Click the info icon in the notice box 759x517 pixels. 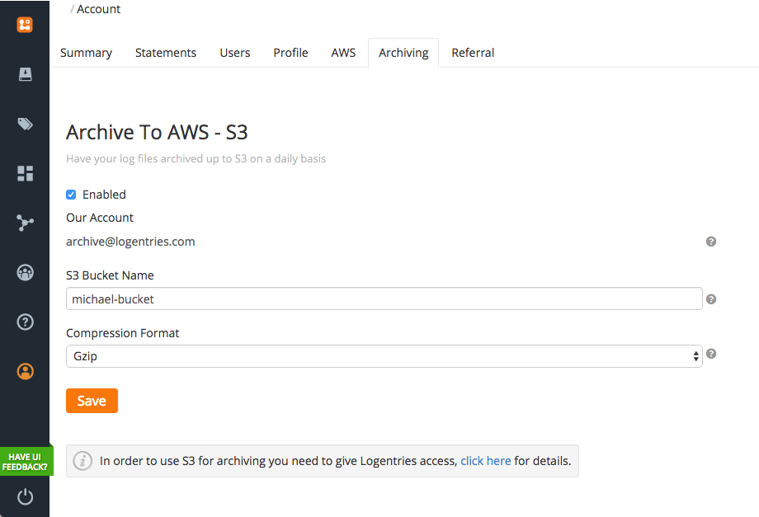click(82, 461)
